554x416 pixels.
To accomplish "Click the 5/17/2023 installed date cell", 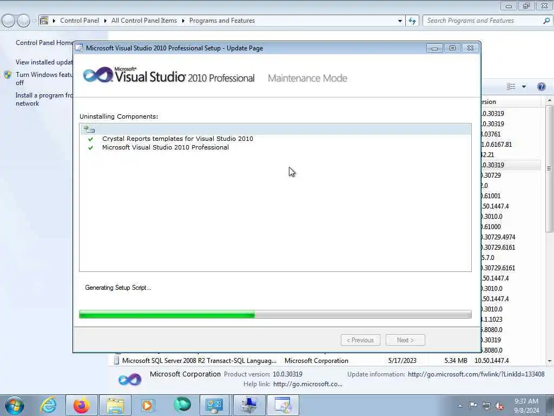I will coord(402,360).
